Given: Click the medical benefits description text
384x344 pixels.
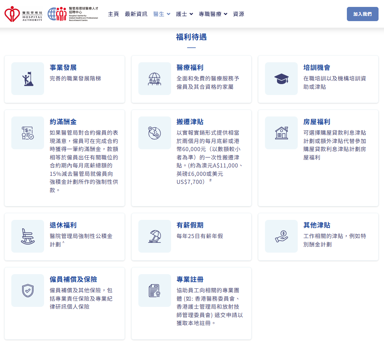Looking at the screenshot, I should tap(208, 83).
